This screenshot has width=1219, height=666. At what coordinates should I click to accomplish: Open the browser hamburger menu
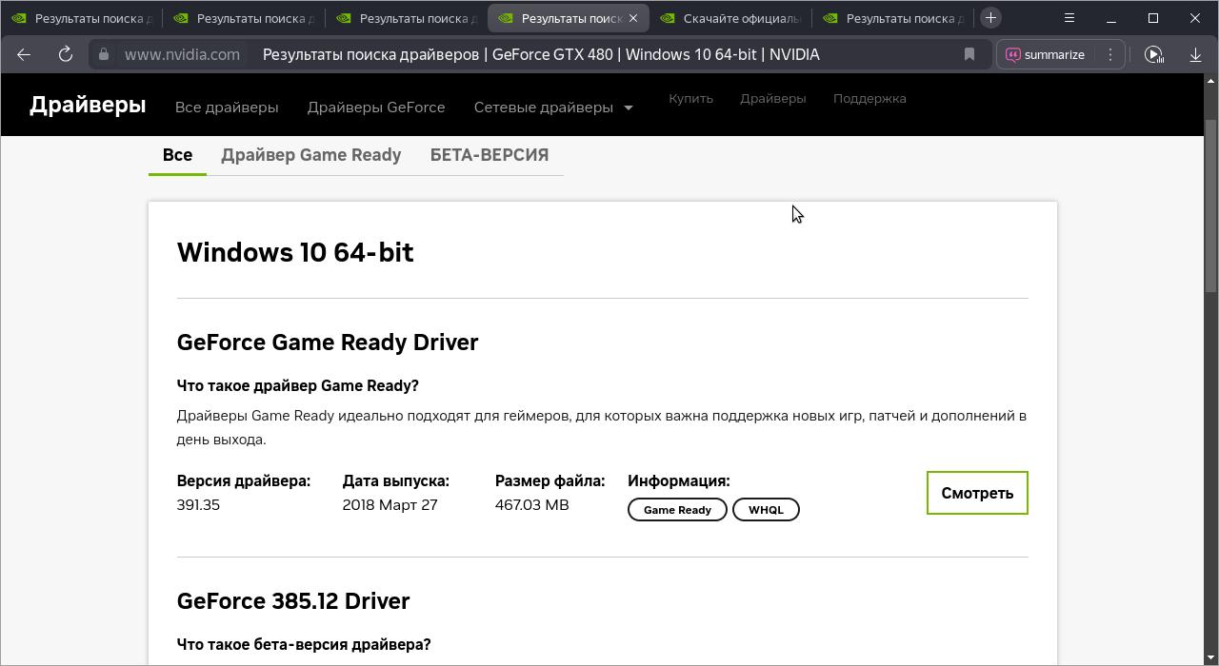pyautogui.click(x=1069, y=18)
